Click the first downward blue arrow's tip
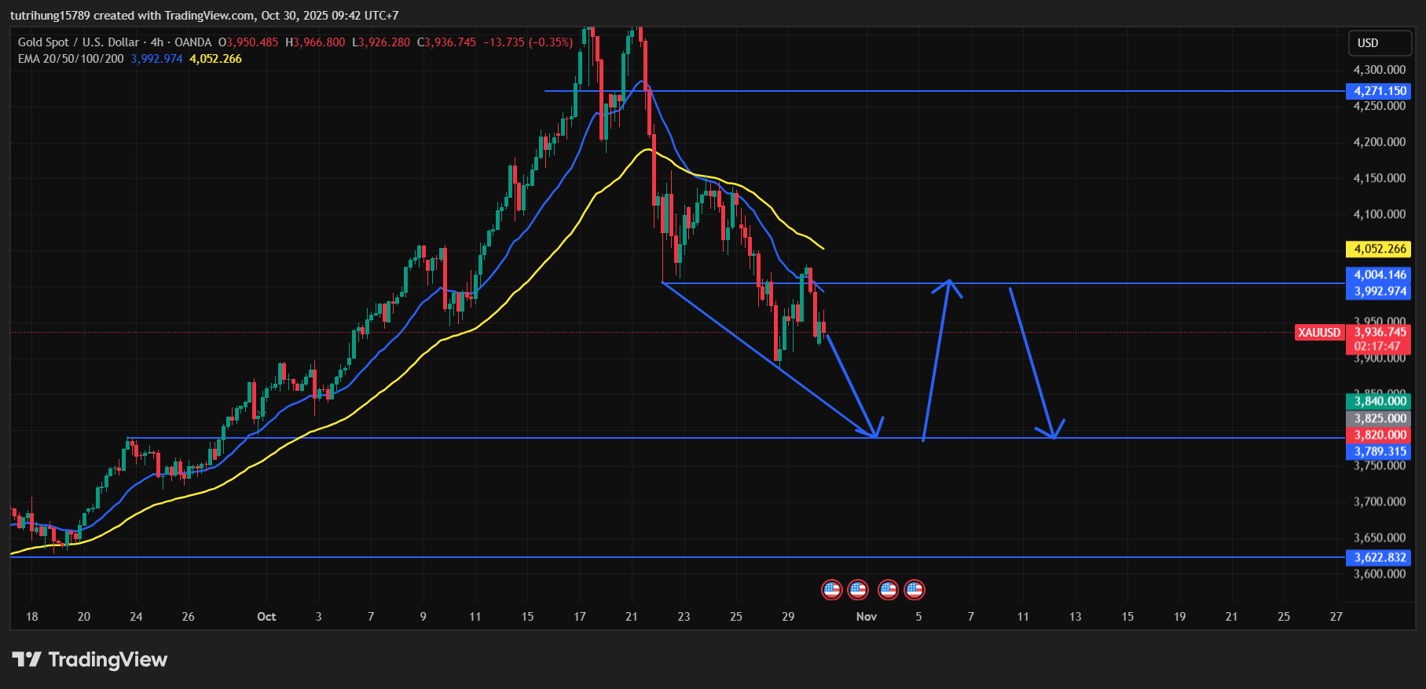The image size is (1426, 689). click(x=874, y=435)
